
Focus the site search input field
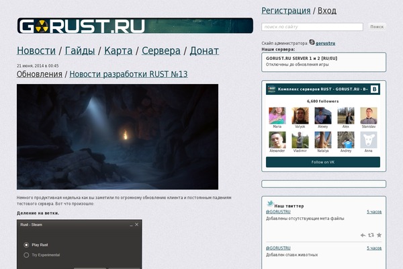pos(312,27)
